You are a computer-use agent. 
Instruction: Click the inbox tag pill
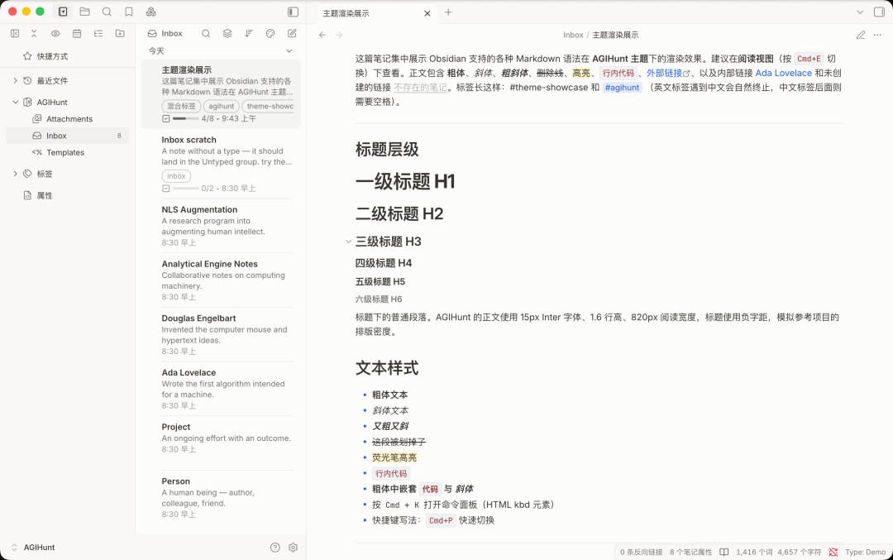click(x=176, y=176)
